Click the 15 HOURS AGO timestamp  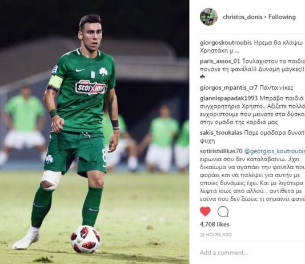216,235
